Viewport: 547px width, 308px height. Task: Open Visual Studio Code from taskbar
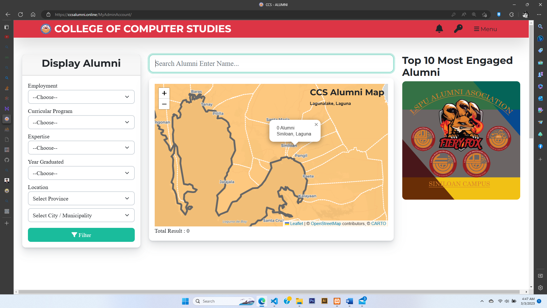click(274, 301)
